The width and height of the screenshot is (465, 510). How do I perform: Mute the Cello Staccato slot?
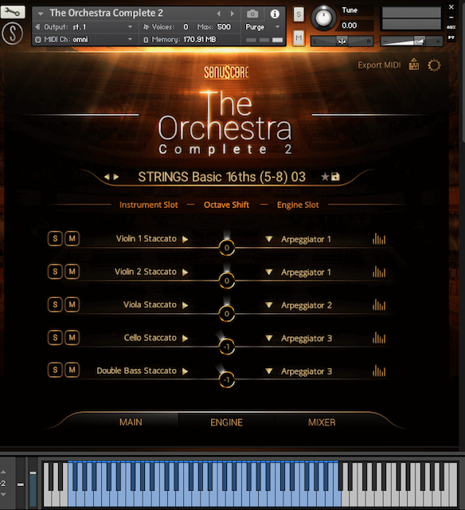point(72,337)
